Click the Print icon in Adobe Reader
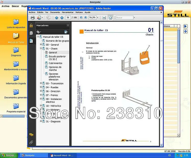Viewport: 191px width, 158px height. coord(33,18)
